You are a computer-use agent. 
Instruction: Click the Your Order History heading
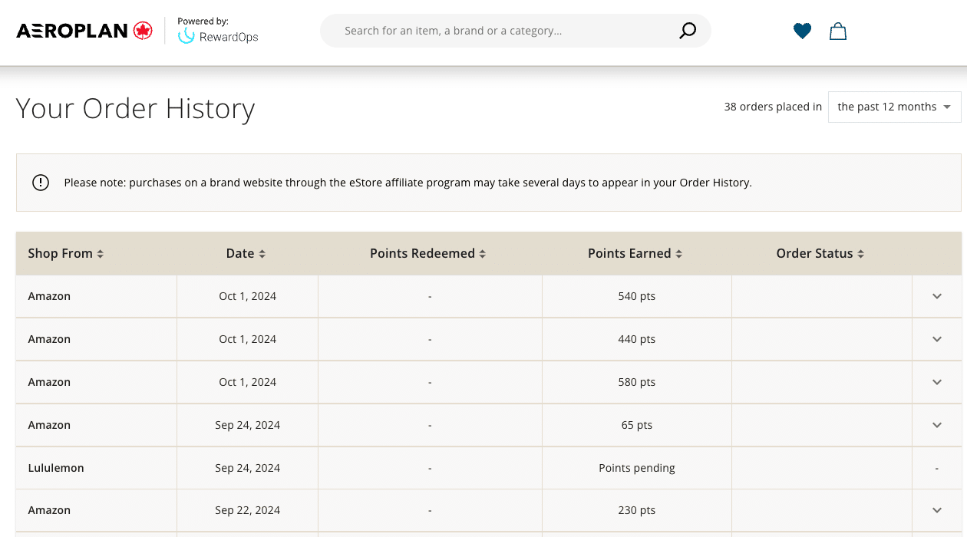(x=135, y=109)
